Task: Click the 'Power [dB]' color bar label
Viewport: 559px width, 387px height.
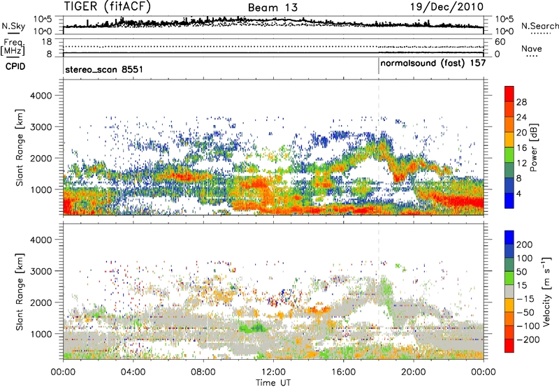Action: (534, 147)
